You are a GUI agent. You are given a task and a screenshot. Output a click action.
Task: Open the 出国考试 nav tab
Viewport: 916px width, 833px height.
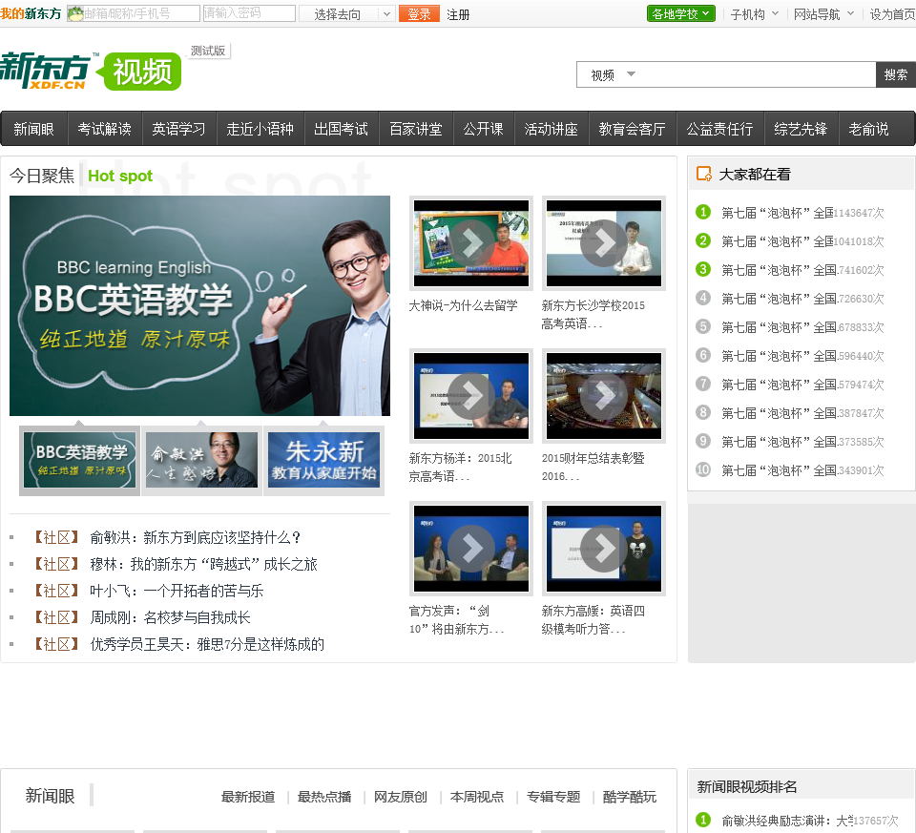(342, 129)
